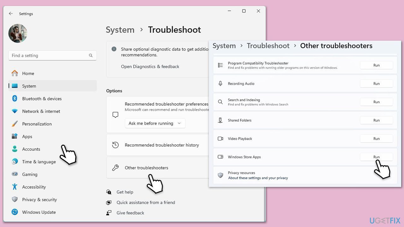
Task: Click the Get help link
Action: [125, 192]
